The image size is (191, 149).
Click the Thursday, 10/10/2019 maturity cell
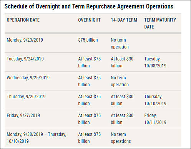tap(155, 100)
